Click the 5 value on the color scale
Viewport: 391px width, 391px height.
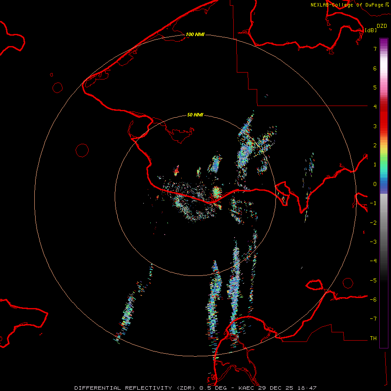click(x=375, y=87)
